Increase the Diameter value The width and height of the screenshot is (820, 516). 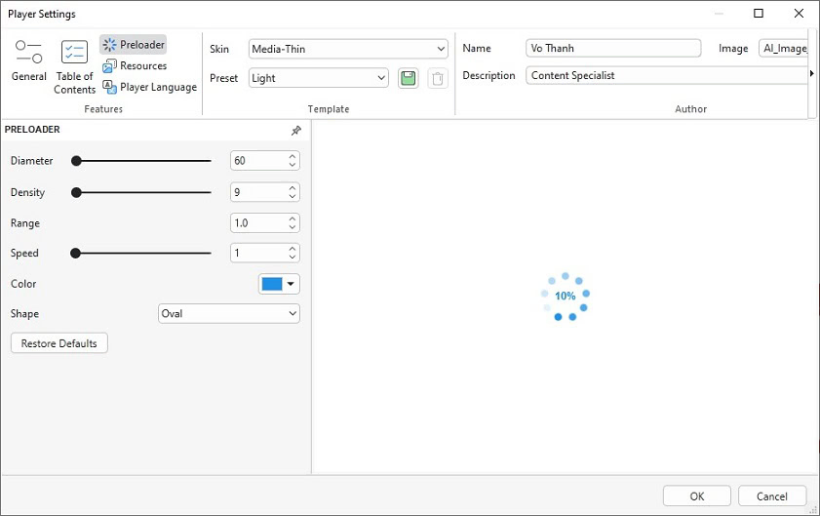point(293,156)
